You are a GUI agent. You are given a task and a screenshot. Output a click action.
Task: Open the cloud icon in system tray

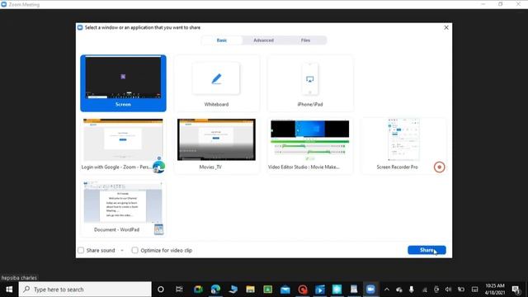pyautogui.click(x=399, y=290)
